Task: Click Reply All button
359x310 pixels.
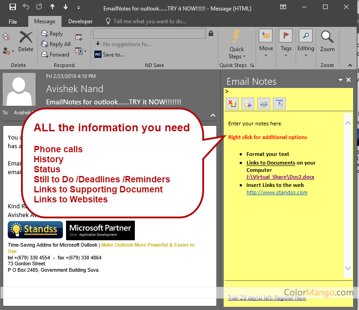Action: click(x=56, y=44)
